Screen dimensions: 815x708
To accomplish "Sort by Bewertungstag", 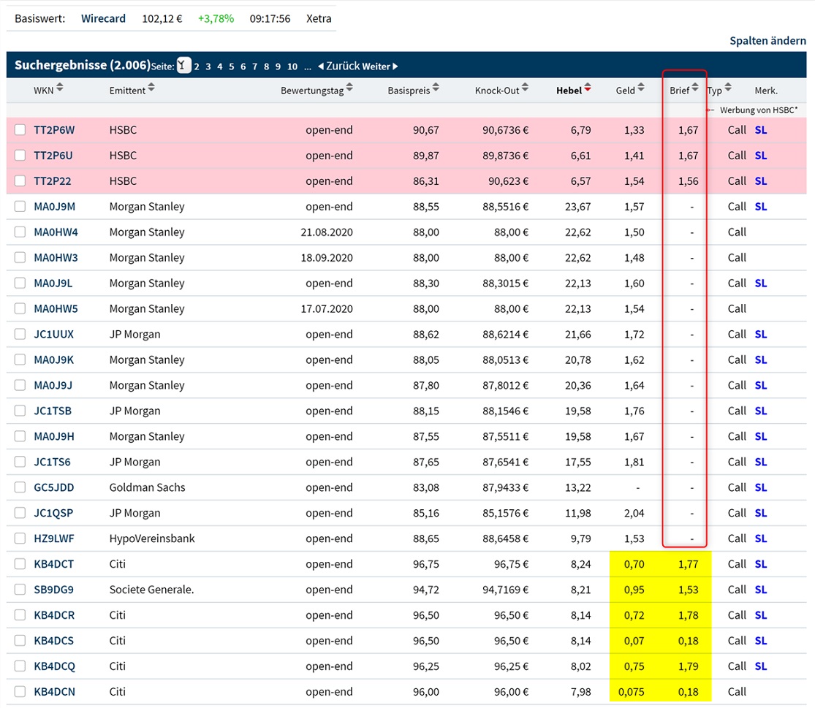I will click(349, 89).
